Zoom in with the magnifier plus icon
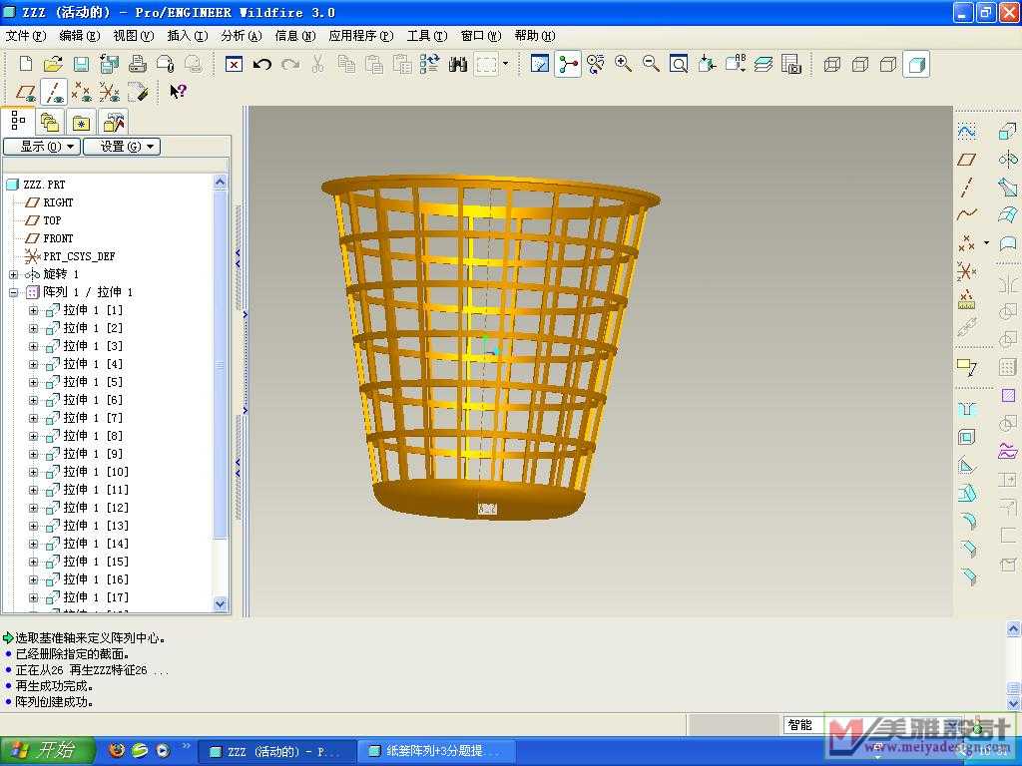 (x=623, y=64)
